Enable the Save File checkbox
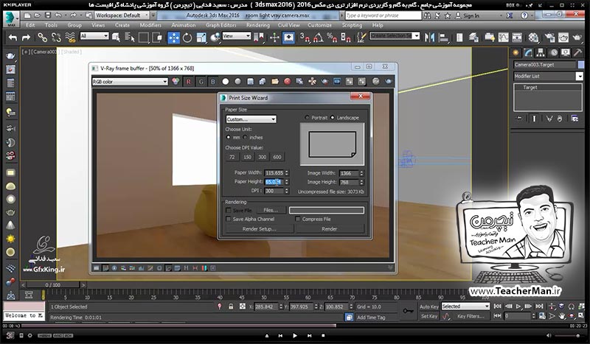The width and height of the screenshot is (590, 344). click(x=228, y=211)
